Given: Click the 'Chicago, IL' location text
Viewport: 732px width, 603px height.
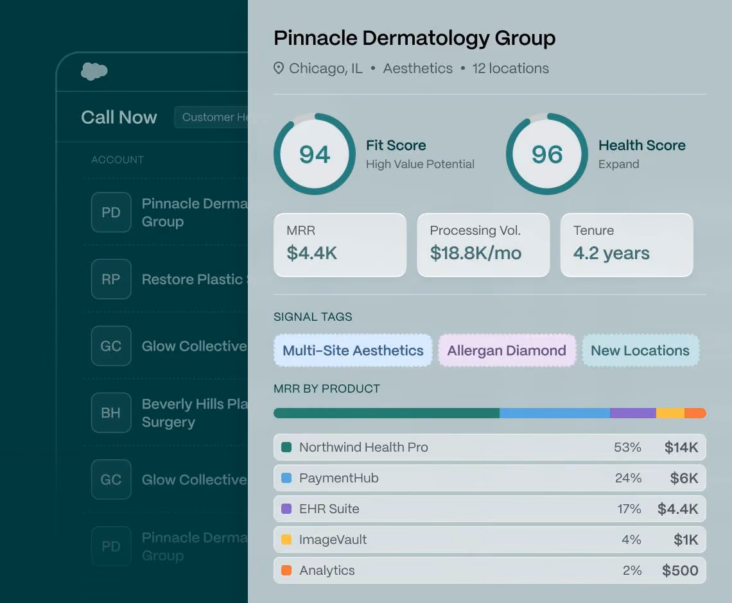Looking at the screenshot, I should (326, 69).
